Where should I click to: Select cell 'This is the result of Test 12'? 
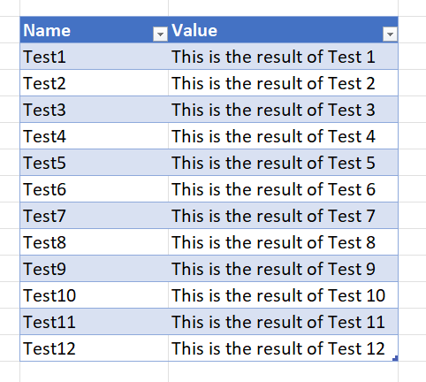click(283, 348)
